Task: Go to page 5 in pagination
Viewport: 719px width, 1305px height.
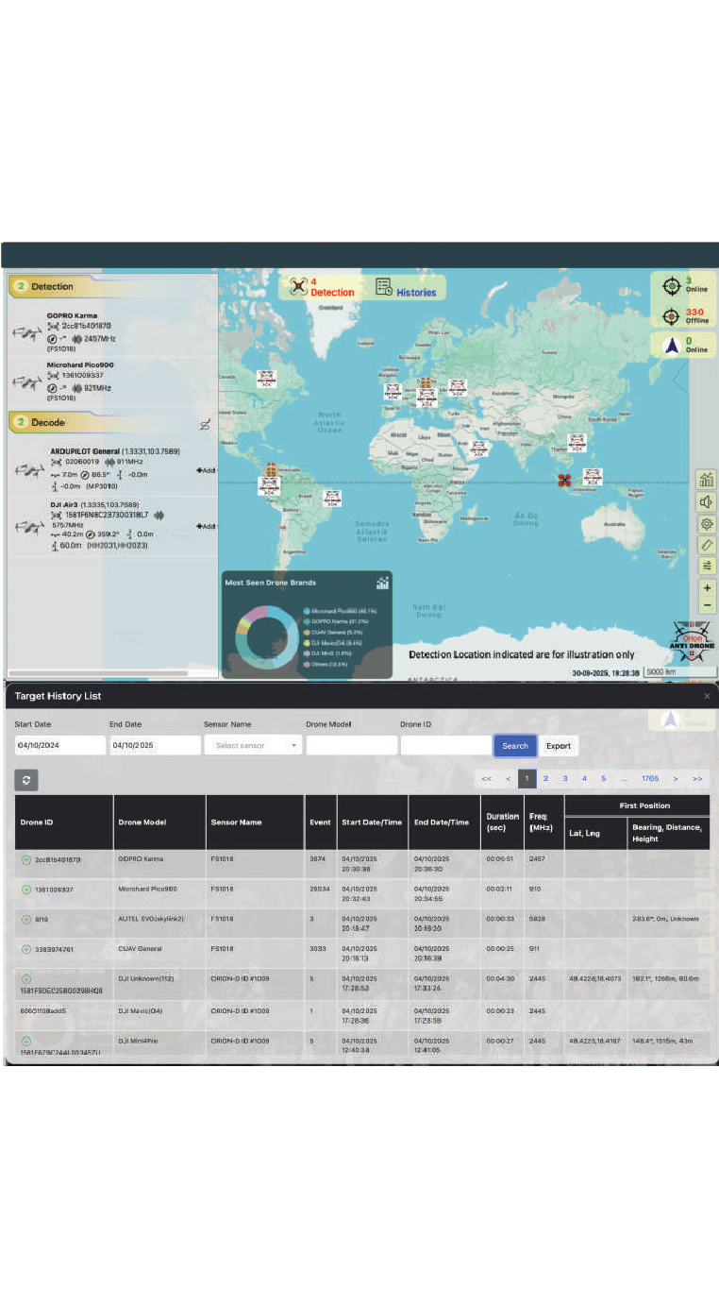Action: [x=604, y=779]
